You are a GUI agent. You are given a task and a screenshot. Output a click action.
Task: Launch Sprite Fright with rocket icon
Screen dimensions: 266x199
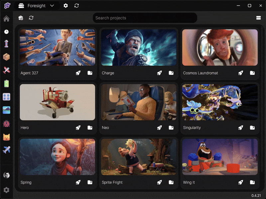(159, 182)
